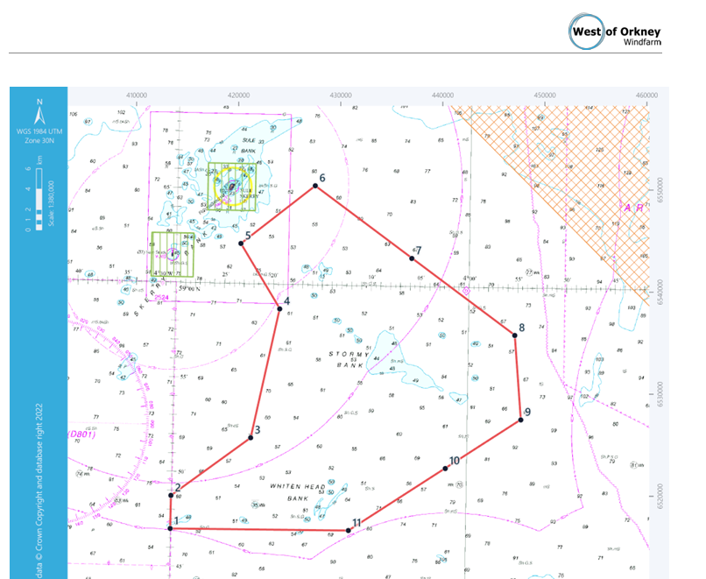This screenshot has height=579, width=706.
Task: Select boundary vertex point 1
Action: click(x=171, y=528)
